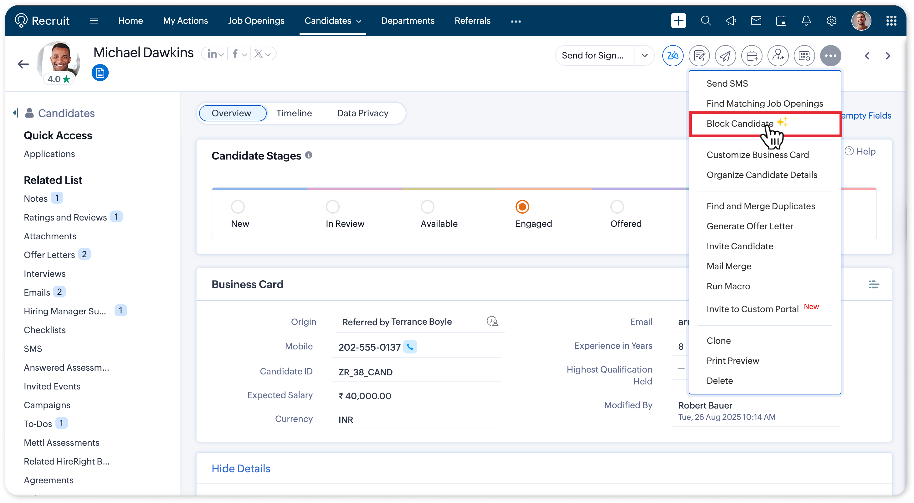Click the associate job opening briefcase icon
This screenshot has height=503, width=914.
pyautogui.click(x=752, y=56)
